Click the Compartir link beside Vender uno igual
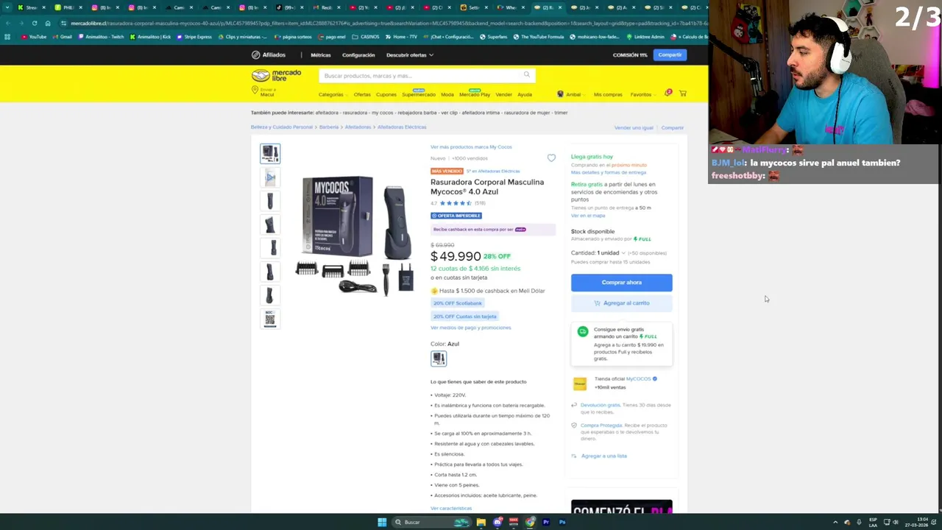The image size is (942, 530). 673,128
